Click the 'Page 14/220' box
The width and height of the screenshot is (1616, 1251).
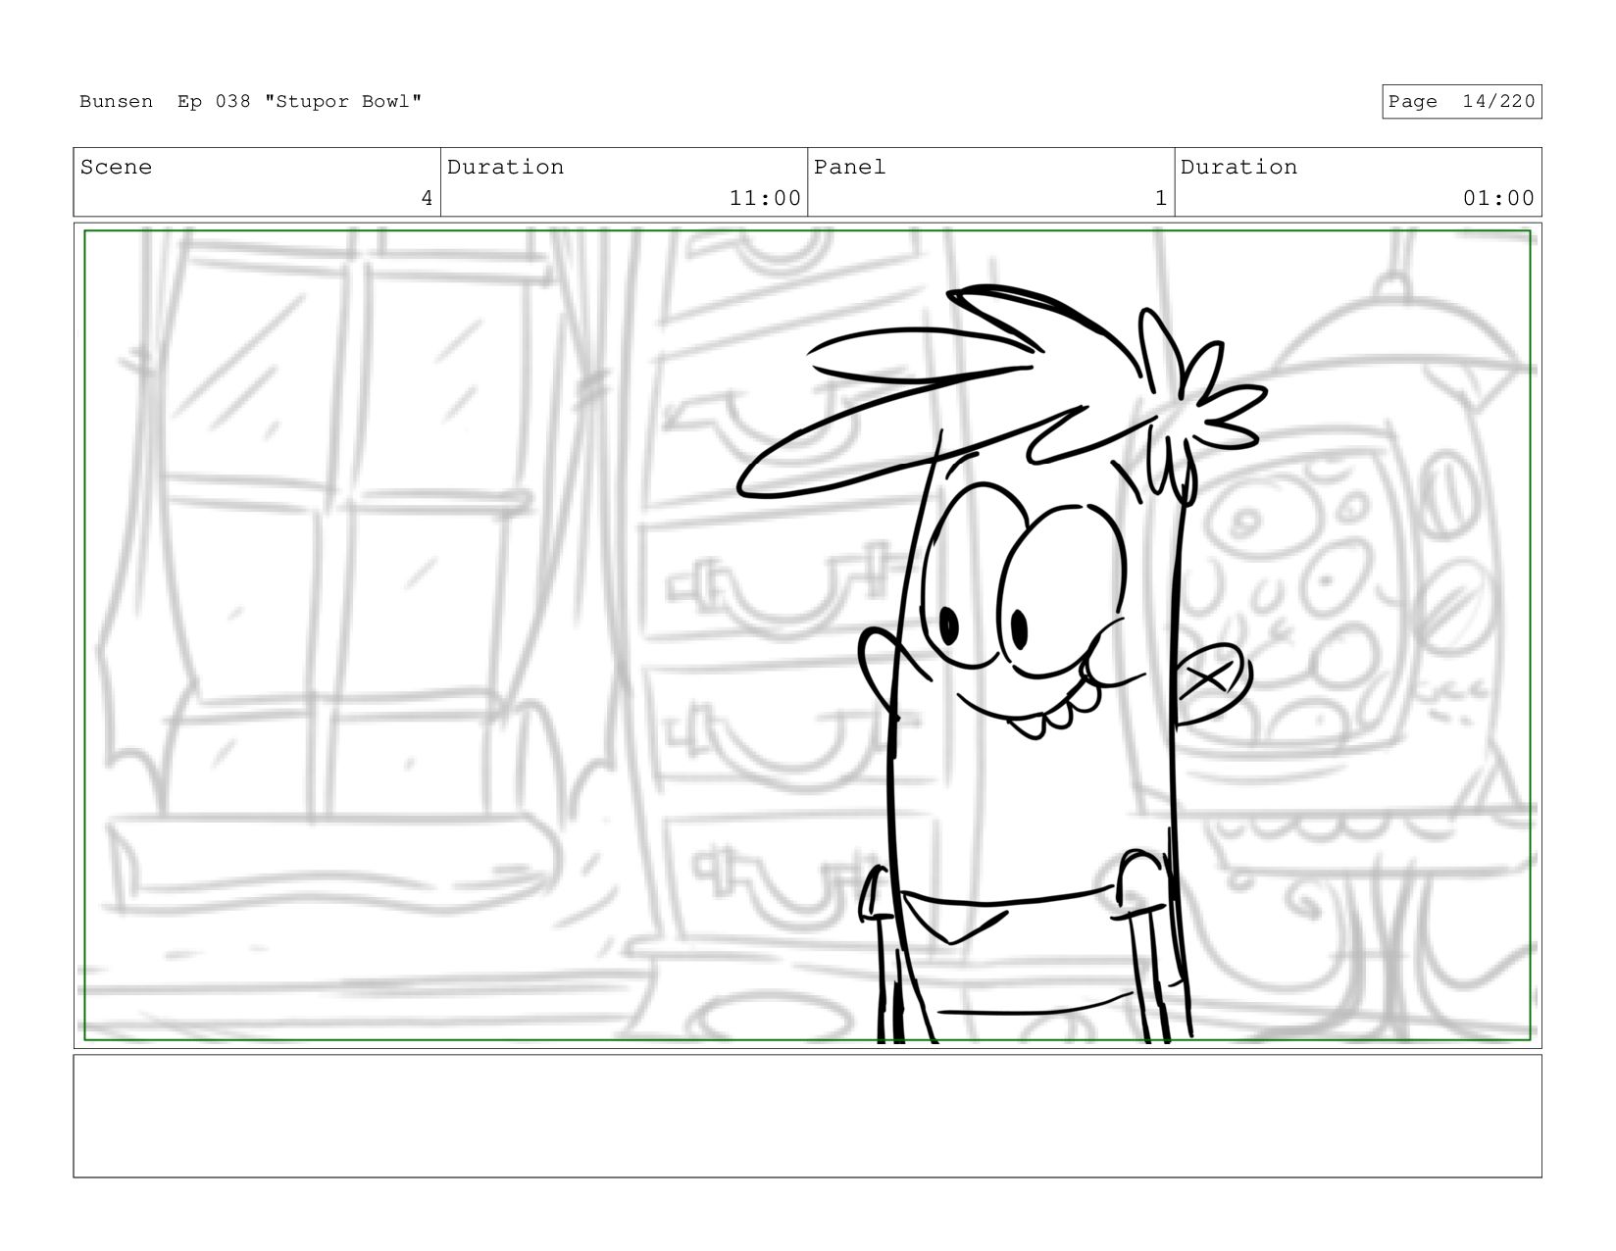click(x=1461, y=102)
